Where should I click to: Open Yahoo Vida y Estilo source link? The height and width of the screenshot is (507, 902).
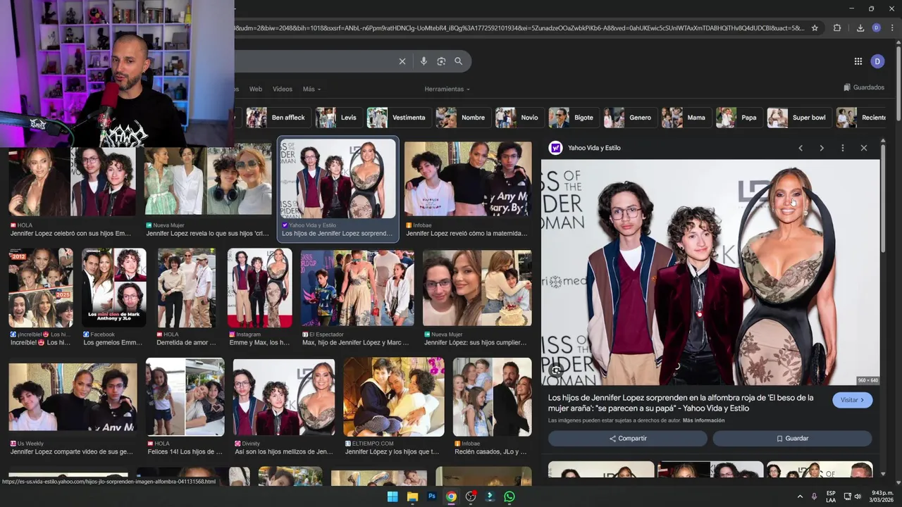[x=594, y=148]
